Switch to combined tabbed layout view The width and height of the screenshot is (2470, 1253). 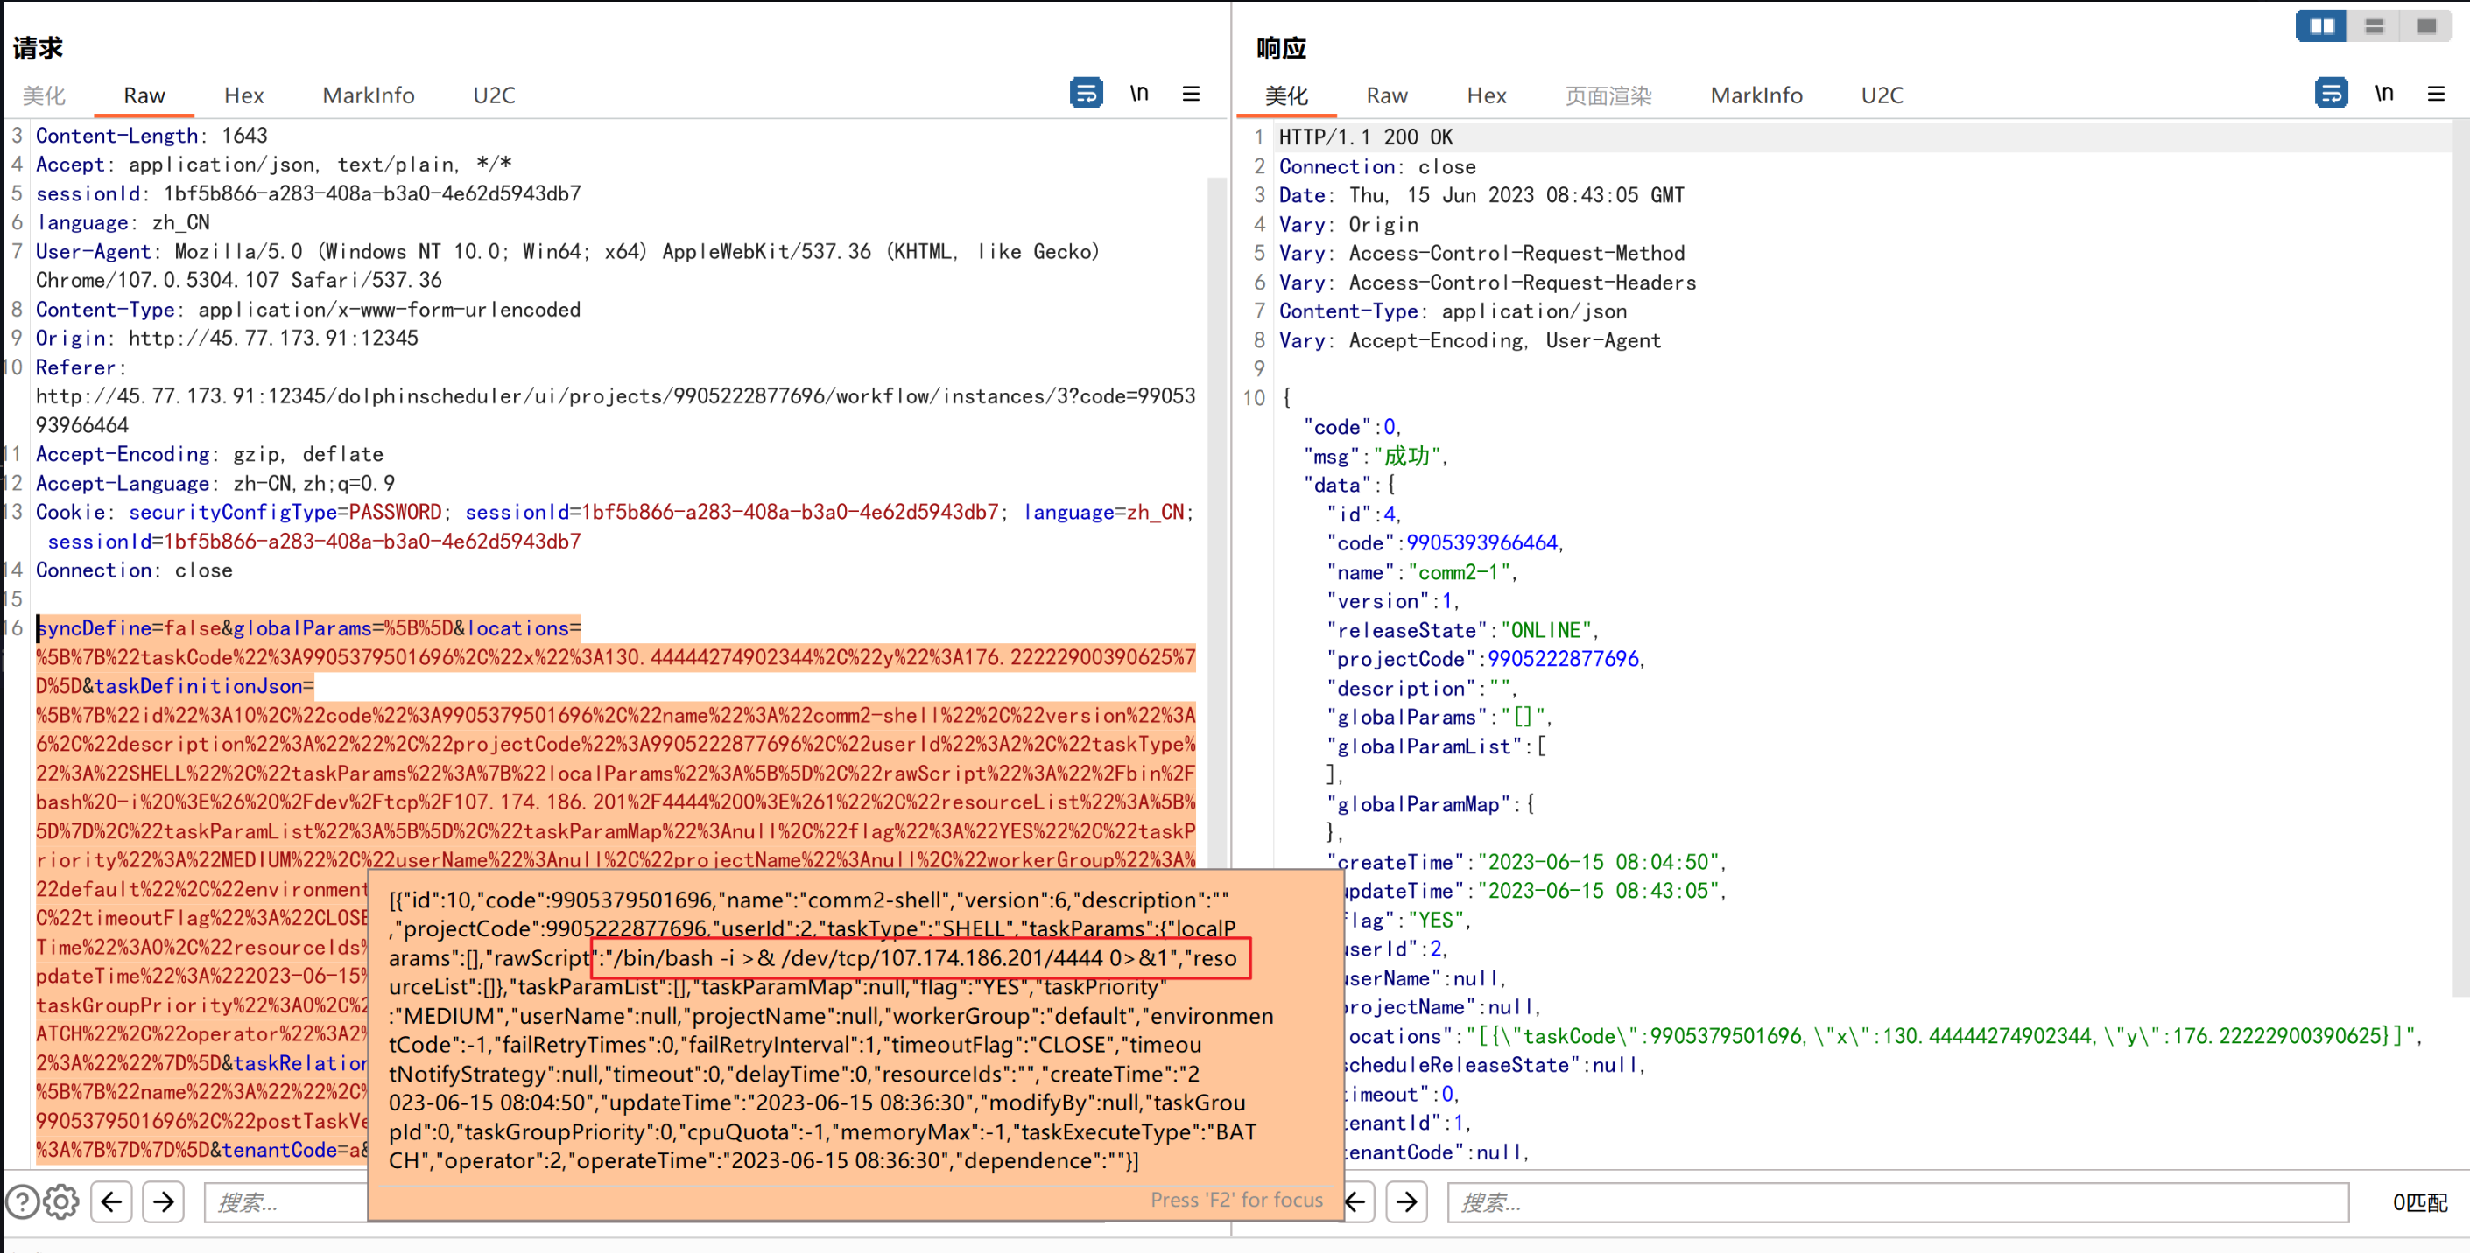2426,26
